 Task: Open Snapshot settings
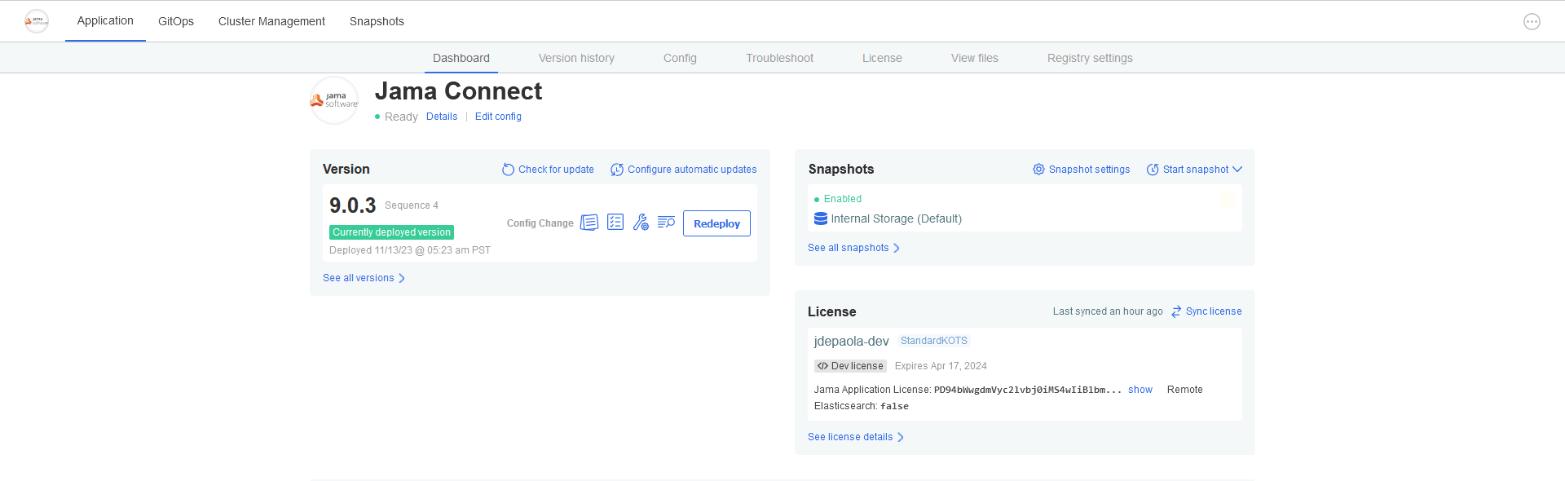pos(1081,170)
